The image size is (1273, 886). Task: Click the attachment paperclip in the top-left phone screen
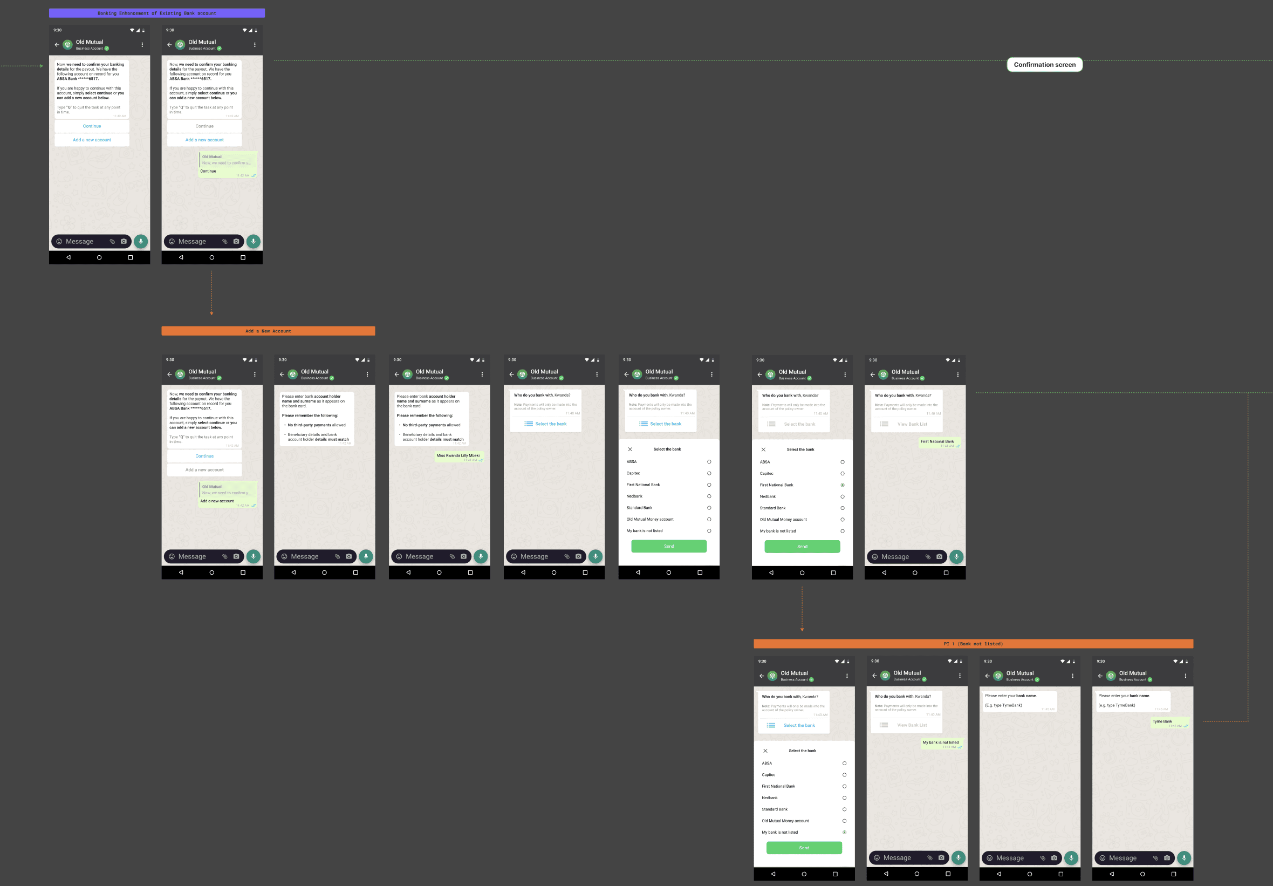112,241
